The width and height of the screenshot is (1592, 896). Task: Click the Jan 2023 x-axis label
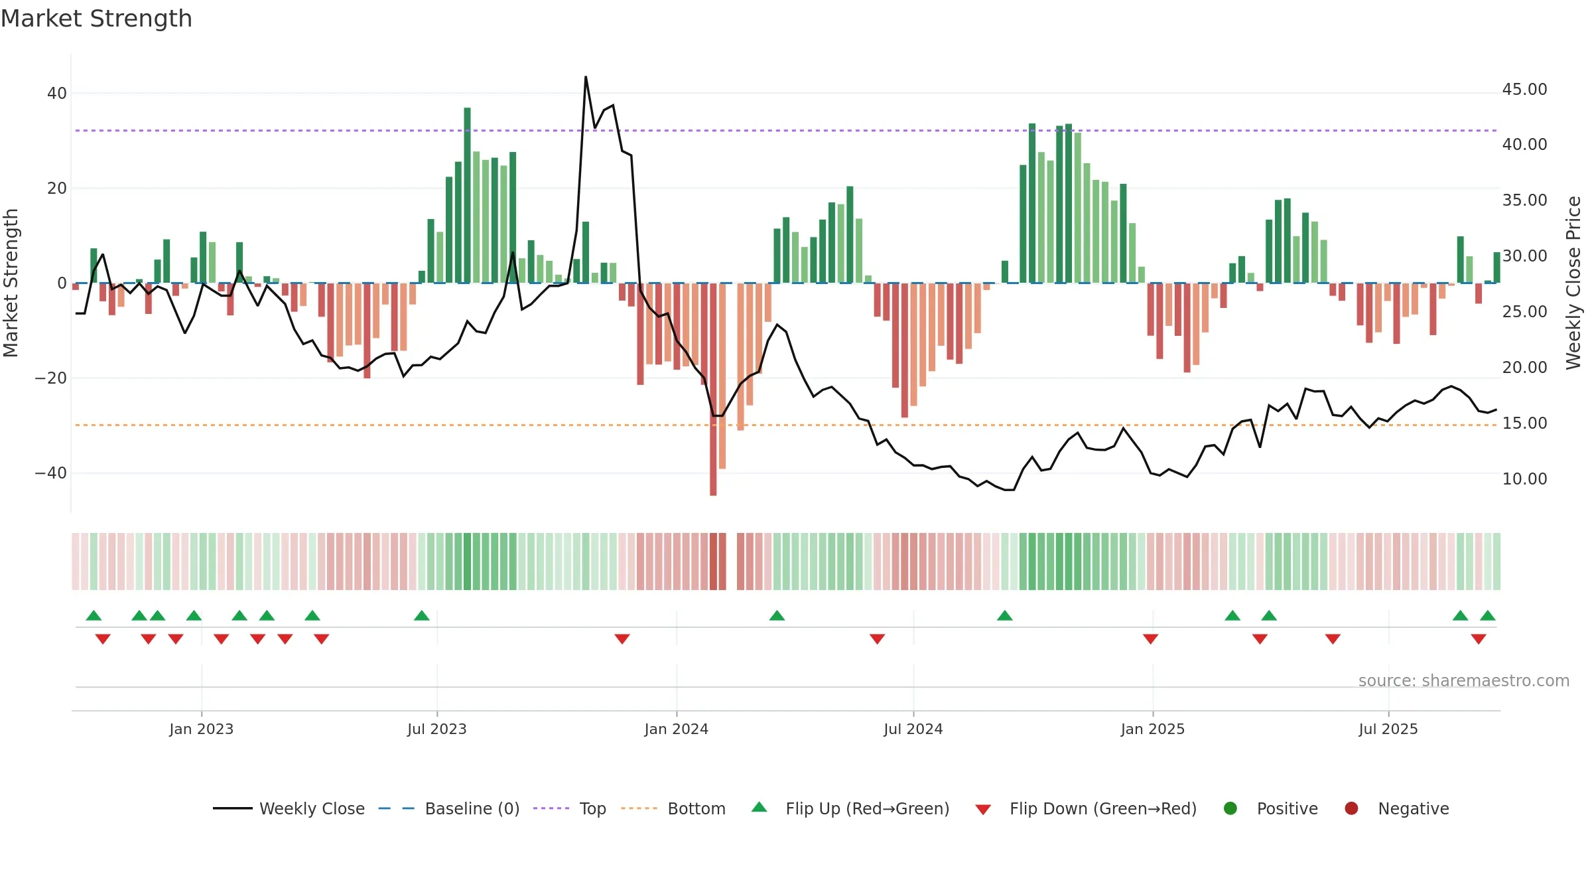(202, 729)
